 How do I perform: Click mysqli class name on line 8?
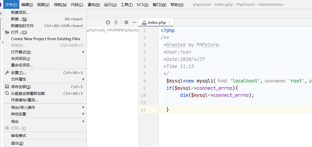205,81
